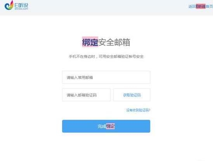Open the 没有收到验证码? help link
The height and width of the screenshot is (161, 213).
pos(138,110)
